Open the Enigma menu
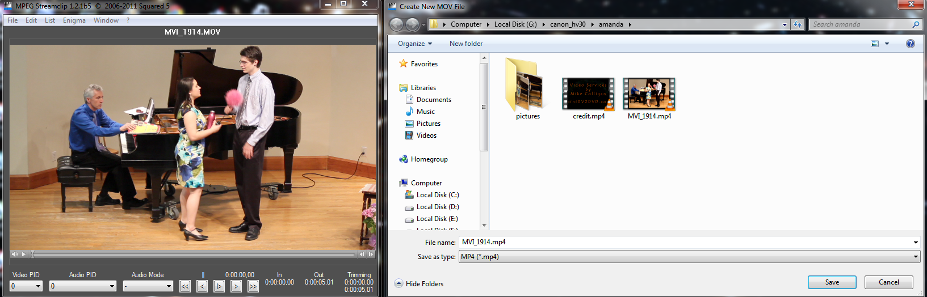This screenshot has height=297, width=927. coord(74,20)
